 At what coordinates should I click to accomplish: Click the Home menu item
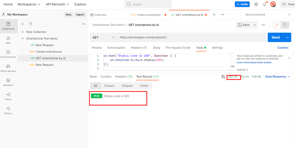pos(8,4)
